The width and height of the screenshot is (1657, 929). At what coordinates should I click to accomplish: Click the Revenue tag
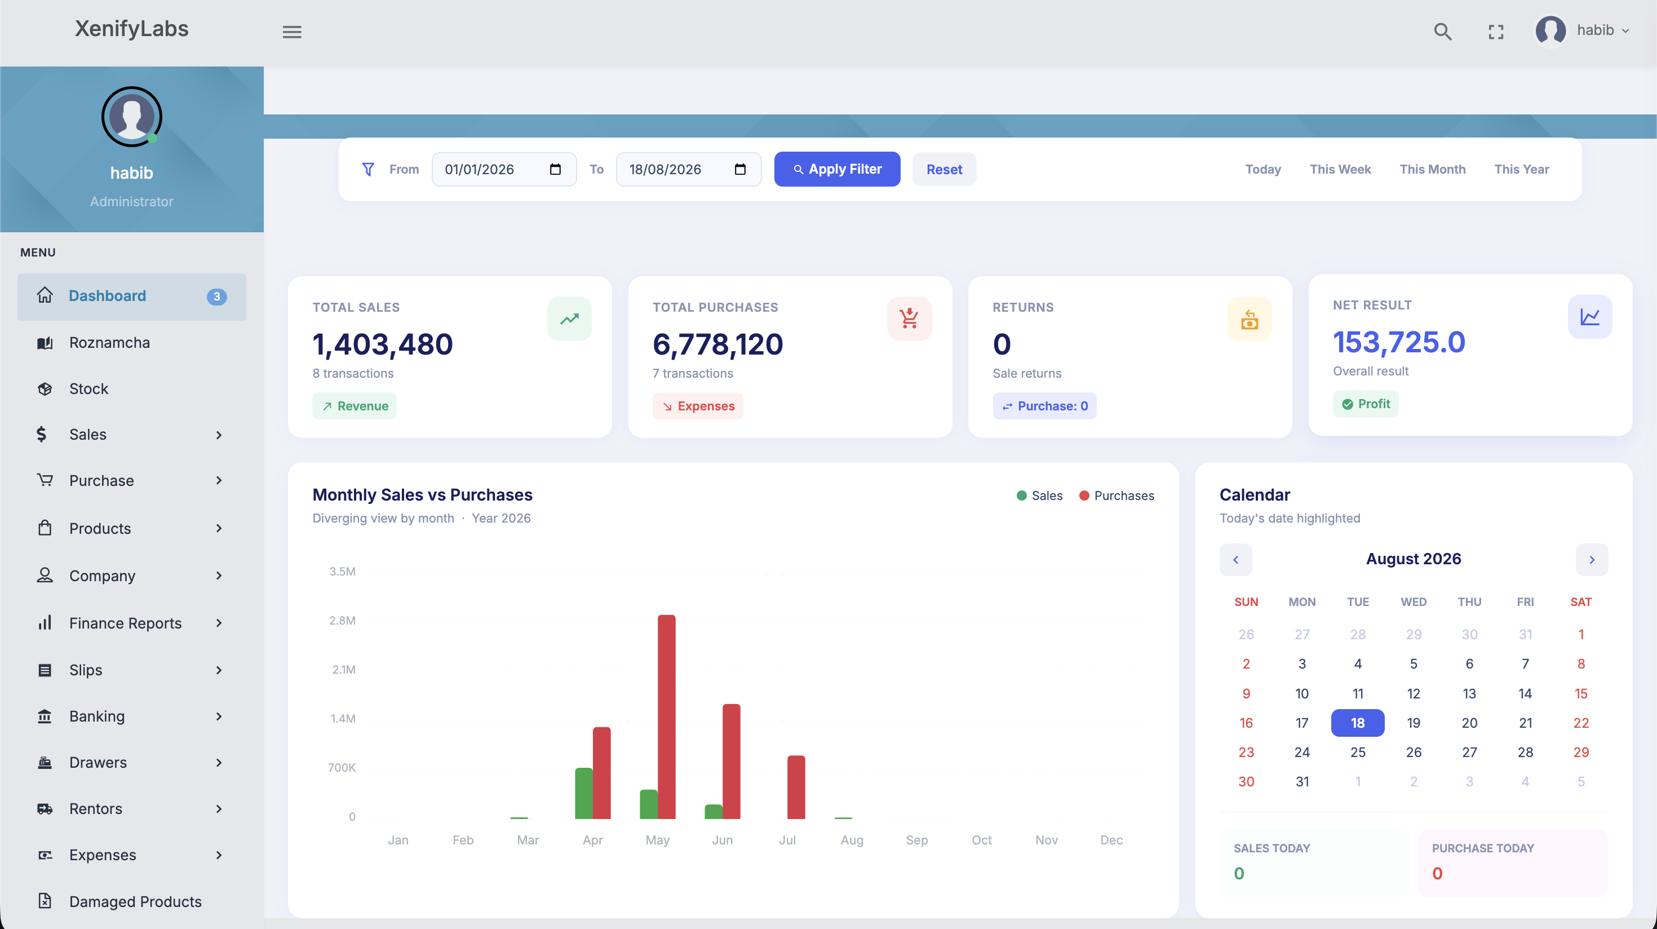point(355,406)
